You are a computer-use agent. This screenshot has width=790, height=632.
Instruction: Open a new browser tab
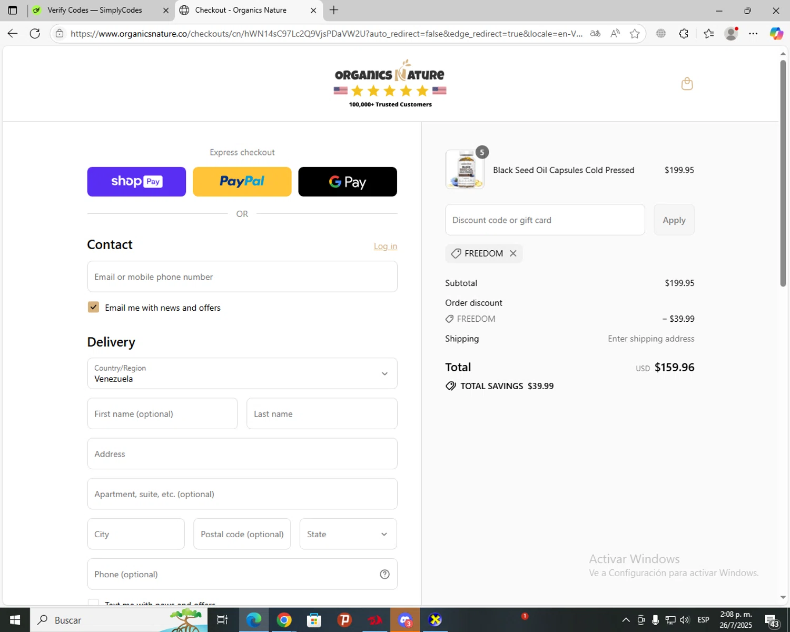334,10
